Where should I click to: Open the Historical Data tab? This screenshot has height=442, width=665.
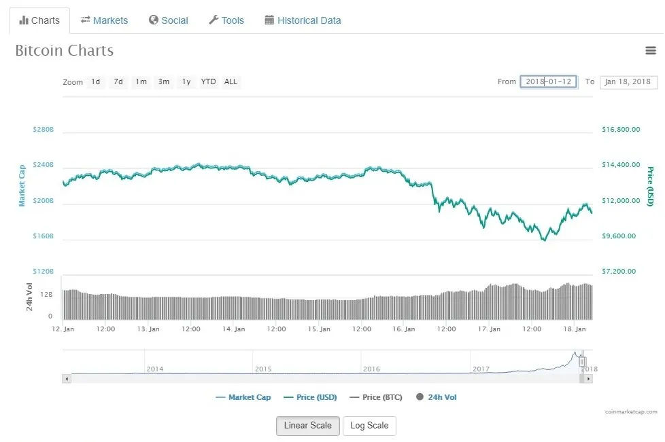click(303, 20)
